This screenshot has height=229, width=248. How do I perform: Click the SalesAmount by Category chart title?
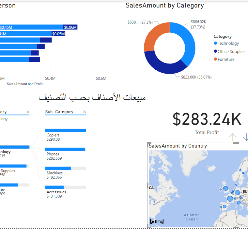164,5
